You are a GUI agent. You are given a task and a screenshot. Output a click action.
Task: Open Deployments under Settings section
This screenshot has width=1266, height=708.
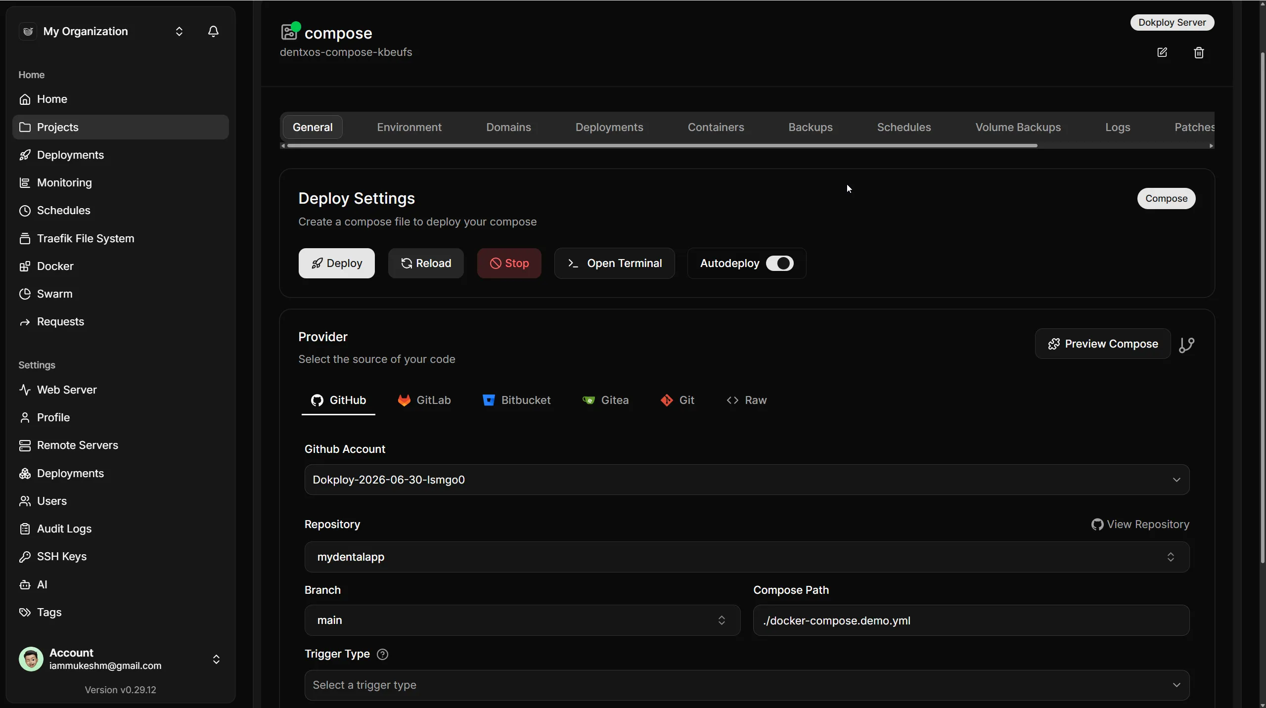pos(121,473)
